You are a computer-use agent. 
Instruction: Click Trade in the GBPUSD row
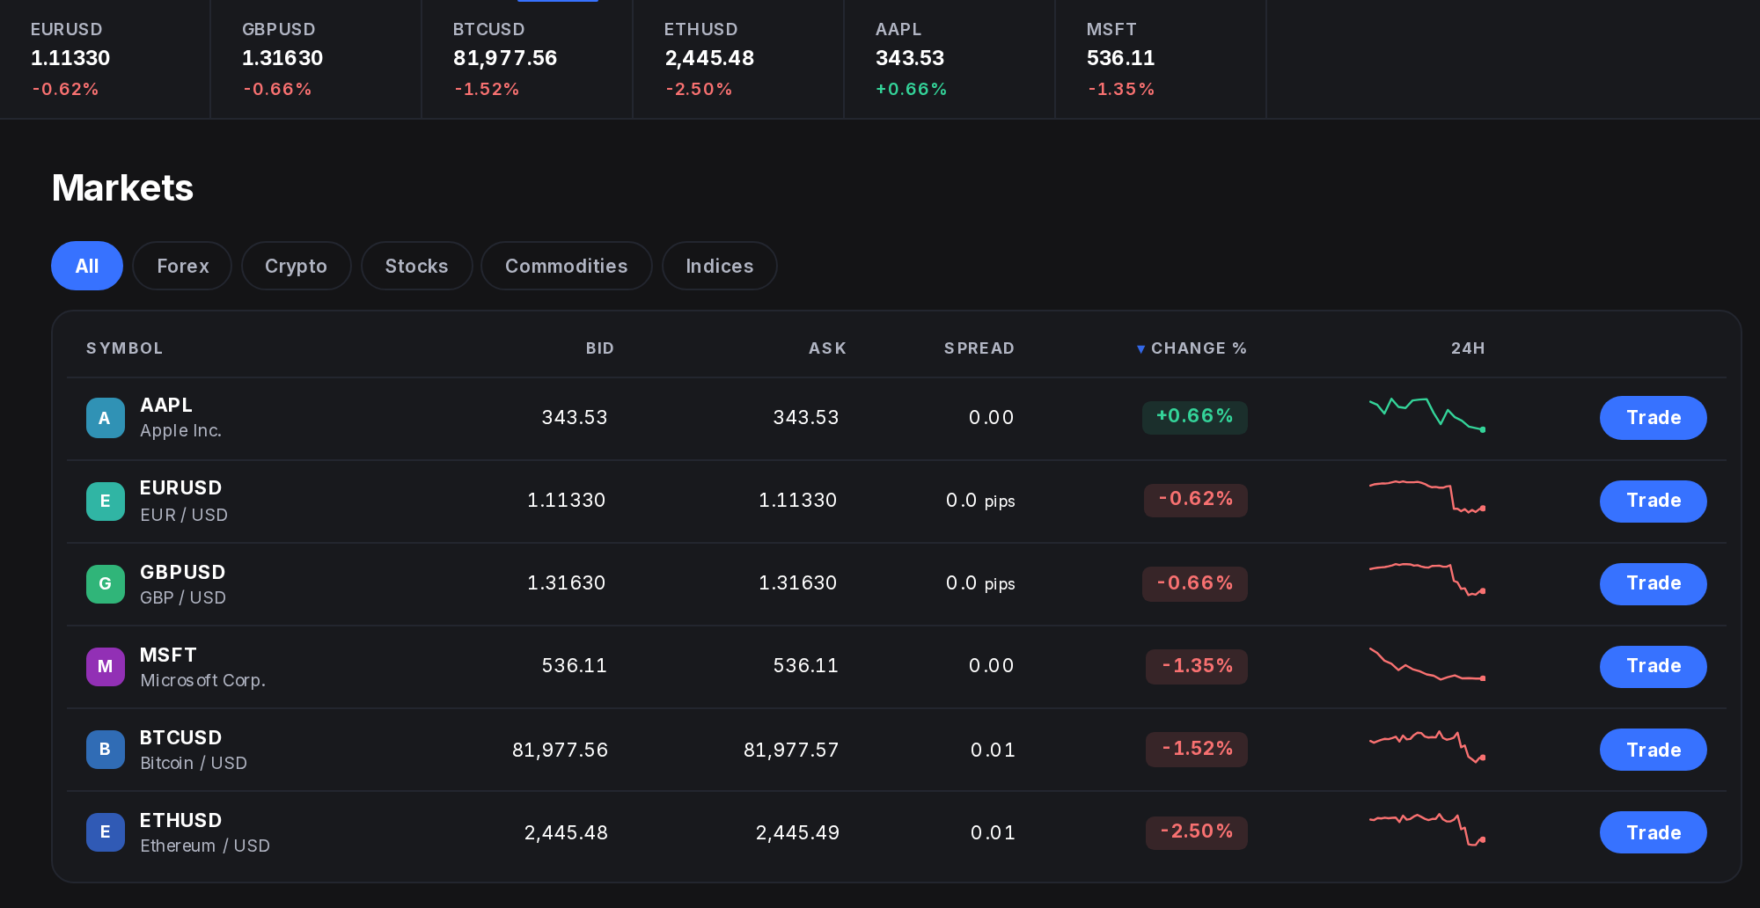pos(1653,583)
